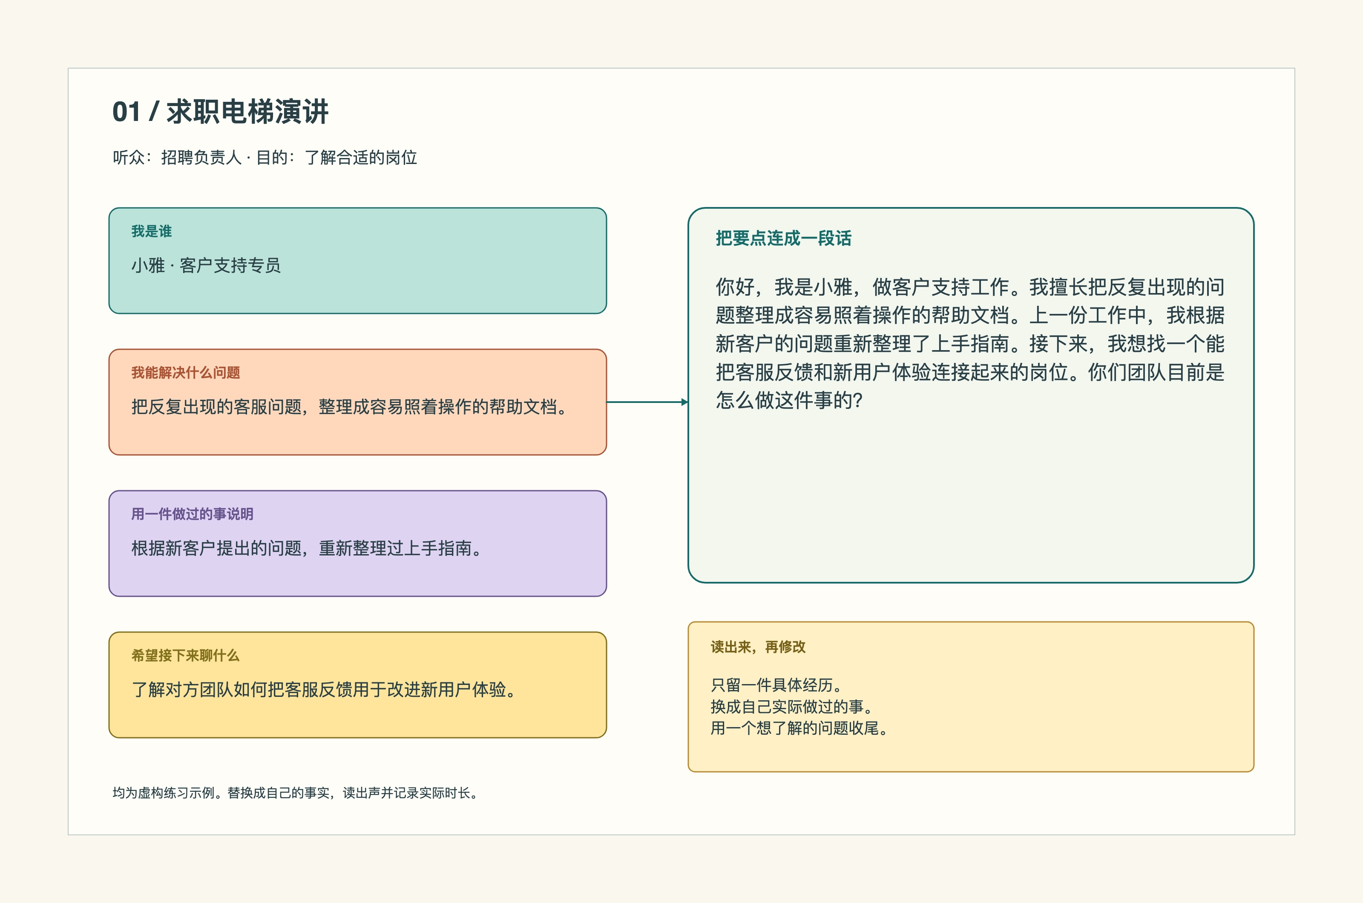Select the line "只留一件具体经历。"

tap(776, 685)
